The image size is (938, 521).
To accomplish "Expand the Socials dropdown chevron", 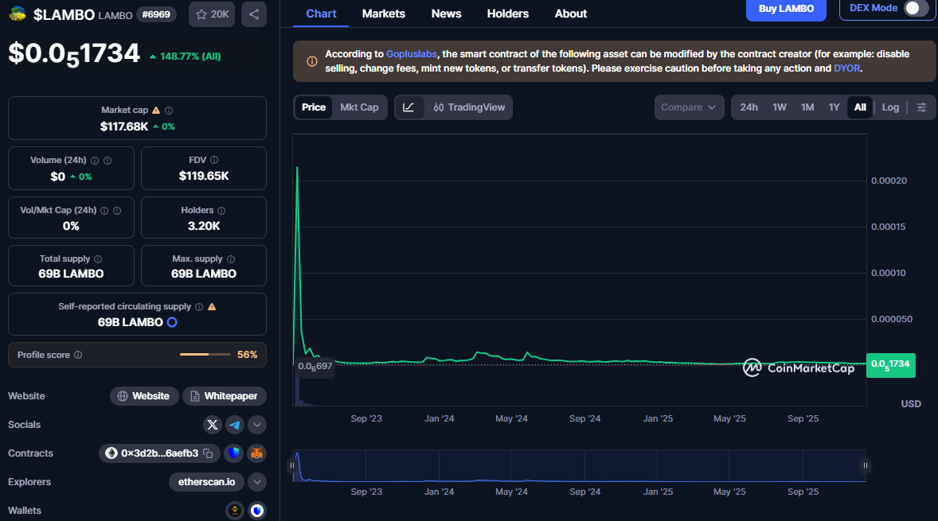I will [257, 425].
